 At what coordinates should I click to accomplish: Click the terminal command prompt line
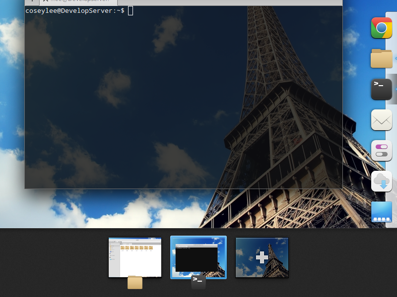74,11
